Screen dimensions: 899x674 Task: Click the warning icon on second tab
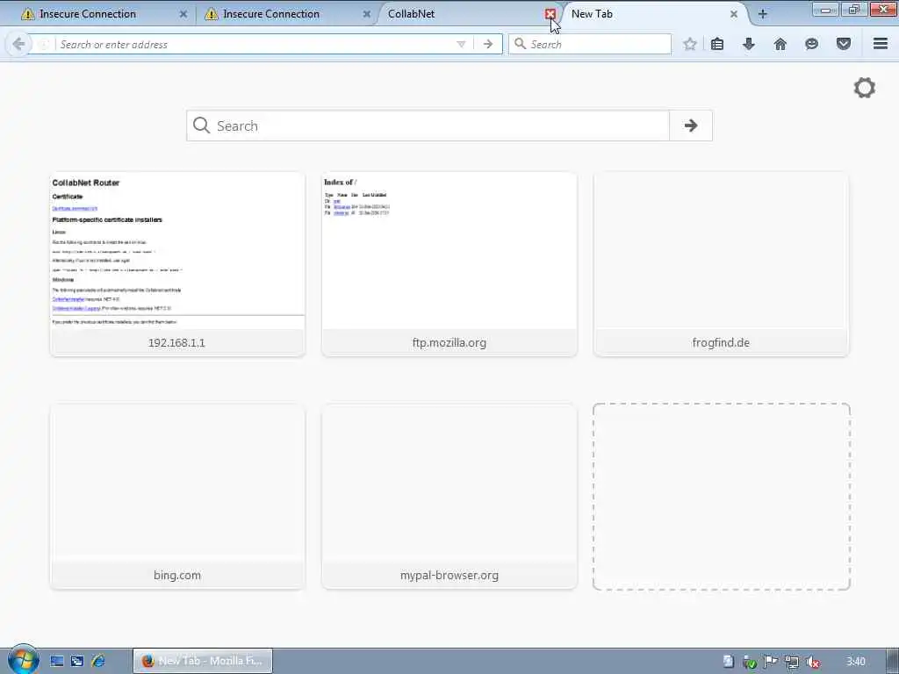pyautogui.click(x=212, y=14)
